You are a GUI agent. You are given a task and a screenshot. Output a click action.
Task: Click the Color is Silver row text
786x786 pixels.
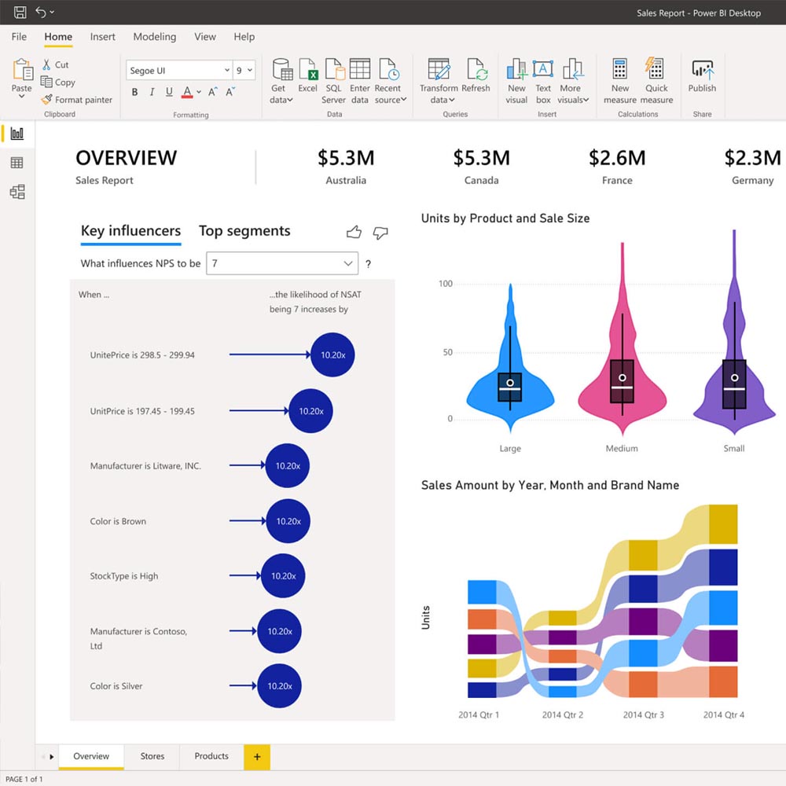click(x=116, y=685)
